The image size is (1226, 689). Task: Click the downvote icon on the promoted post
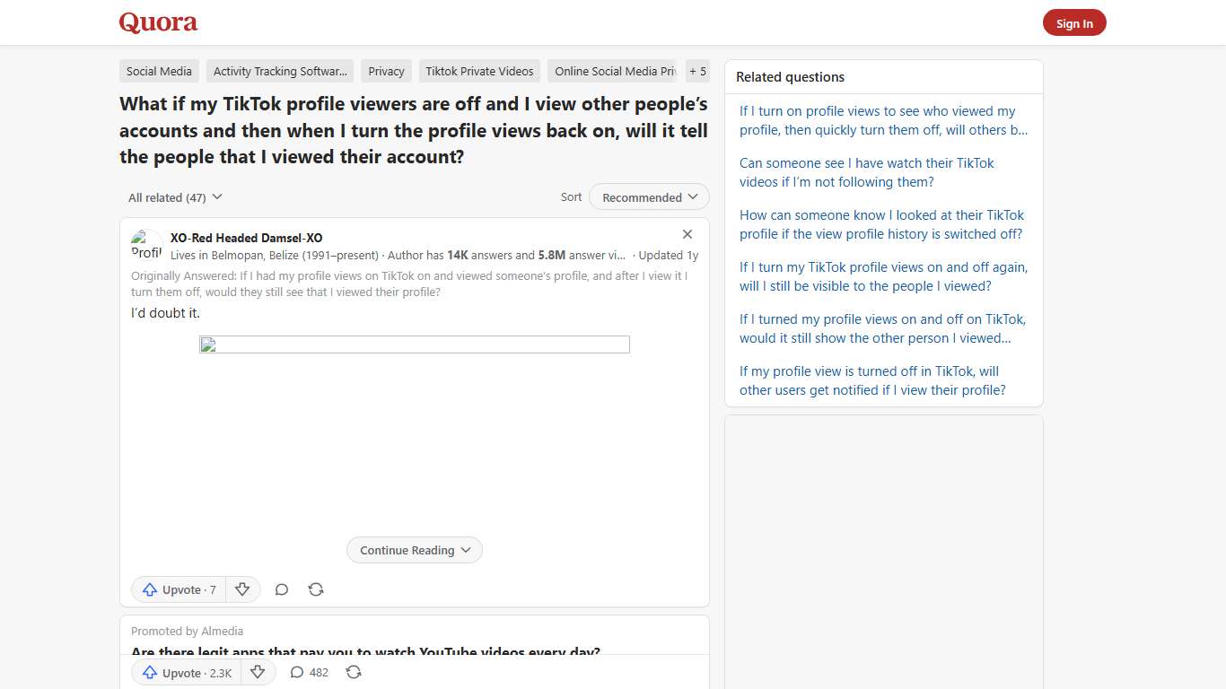pos(258,672)
